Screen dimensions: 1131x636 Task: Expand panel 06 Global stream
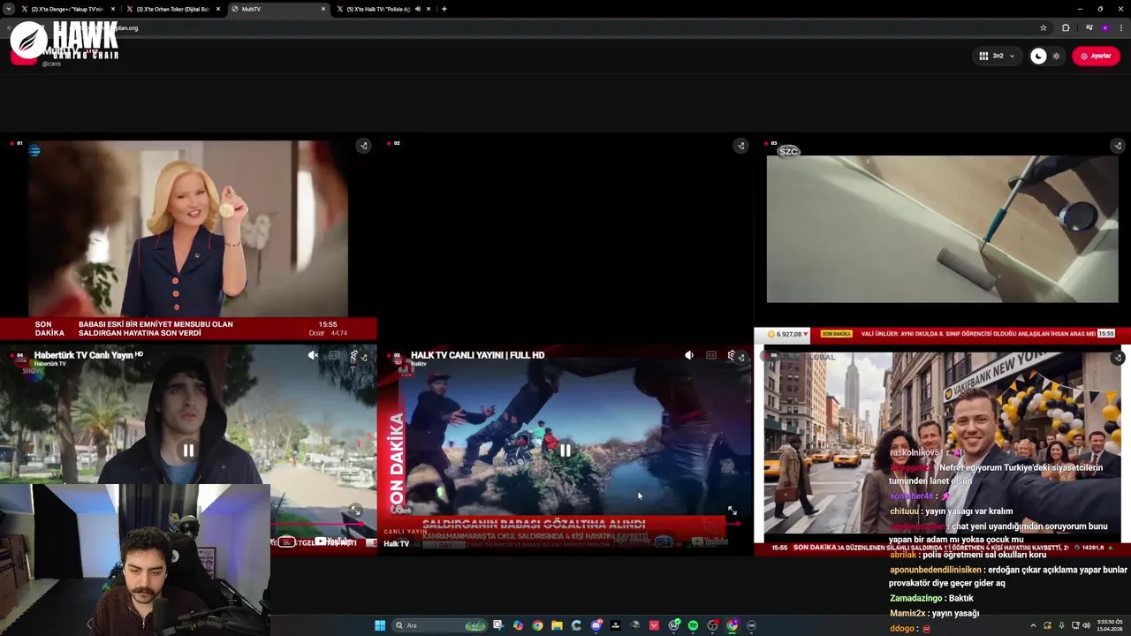tap(1117, 357)
